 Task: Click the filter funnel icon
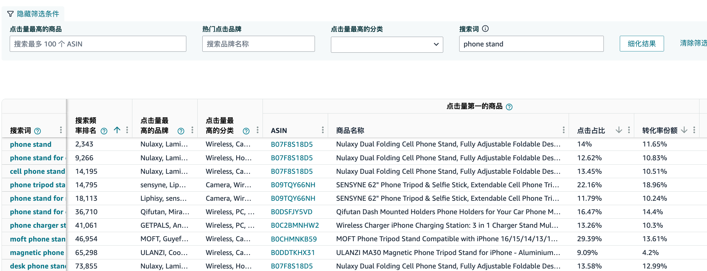(x=10, y=14)
